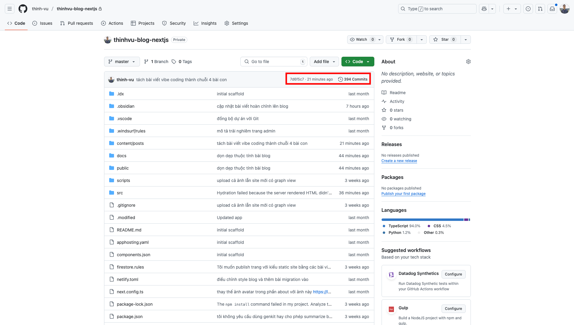Open the netlify.toml file
Viewport: 574px width, 325px height.
(x=128, y=279)
